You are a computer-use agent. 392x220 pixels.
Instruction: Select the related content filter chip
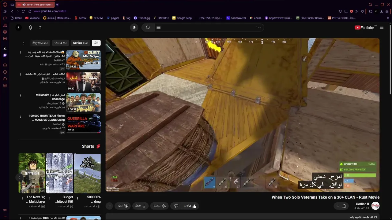coord(61,43)
